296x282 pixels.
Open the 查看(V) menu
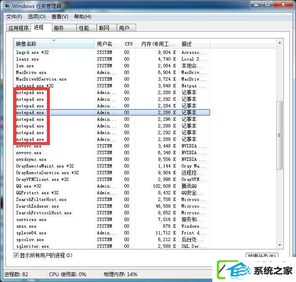coord(59,17)
